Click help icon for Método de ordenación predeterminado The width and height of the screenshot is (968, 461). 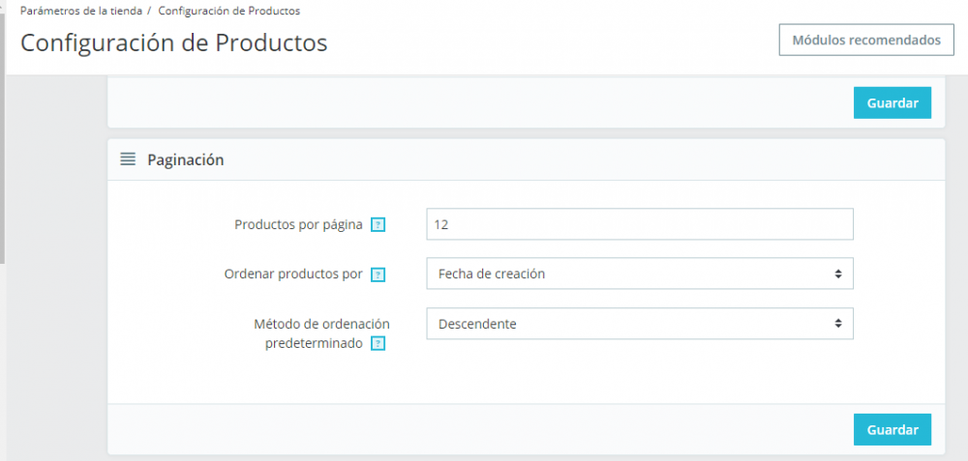[378, 343]
